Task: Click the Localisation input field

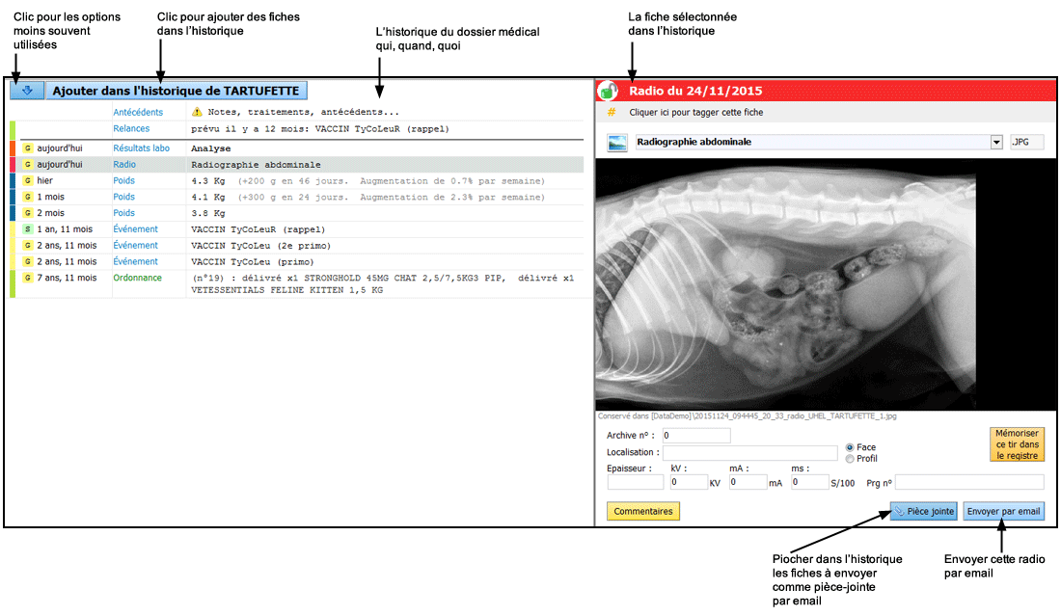Action: pos(749,452)
